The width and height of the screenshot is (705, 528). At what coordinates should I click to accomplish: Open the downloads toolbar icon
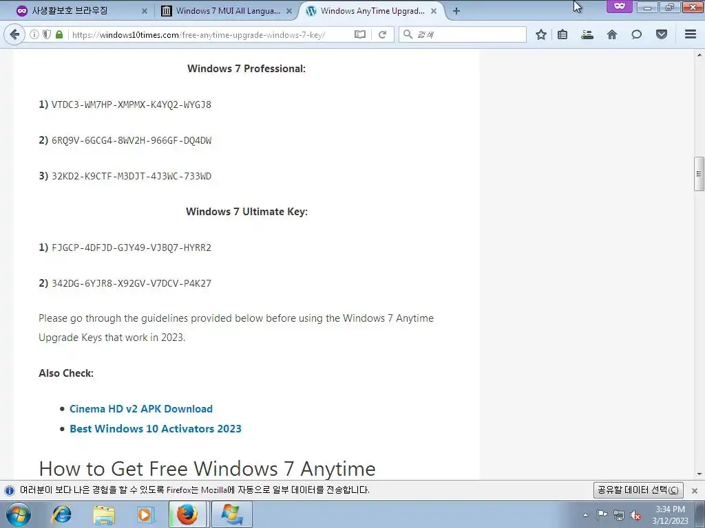(x=587, y=34)
